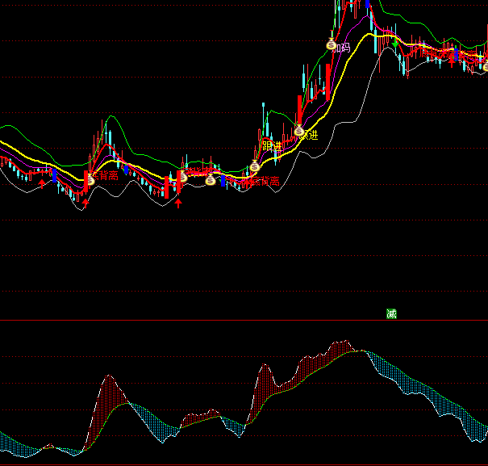Select the money bag at the chart's right edge
The height and width of the screenshot is (466, 488).
pyautogui.click(x=485, y=65)
